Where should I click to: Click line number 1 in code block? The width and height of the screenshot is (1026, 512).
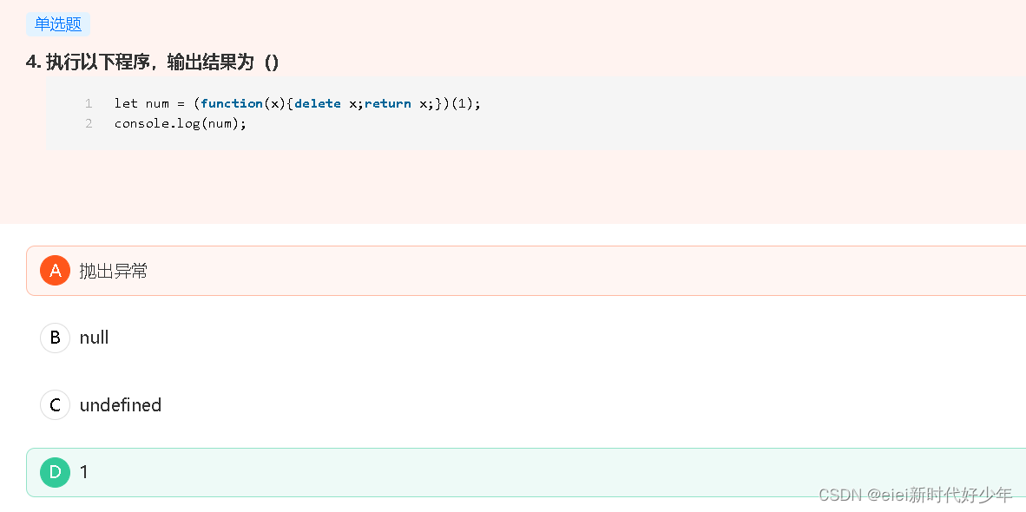(89, 103)
